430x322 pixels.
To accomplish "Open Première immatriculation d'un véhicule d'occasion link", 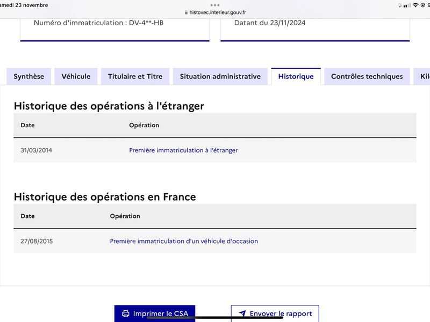I will click(184, 241).
